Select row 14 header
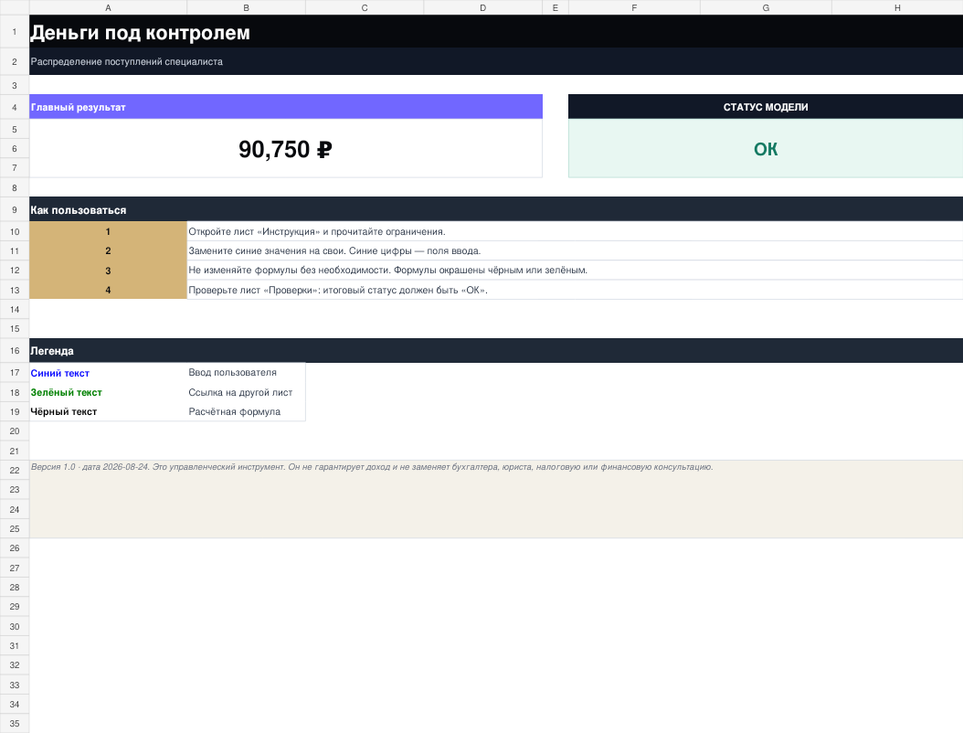 click(x=15, y=309)
